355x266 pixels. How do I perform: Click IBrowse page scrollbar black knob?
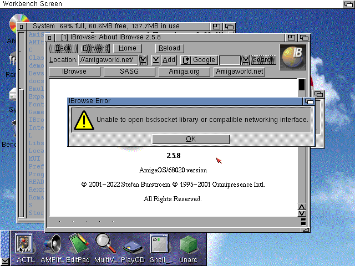coord(302,85)
